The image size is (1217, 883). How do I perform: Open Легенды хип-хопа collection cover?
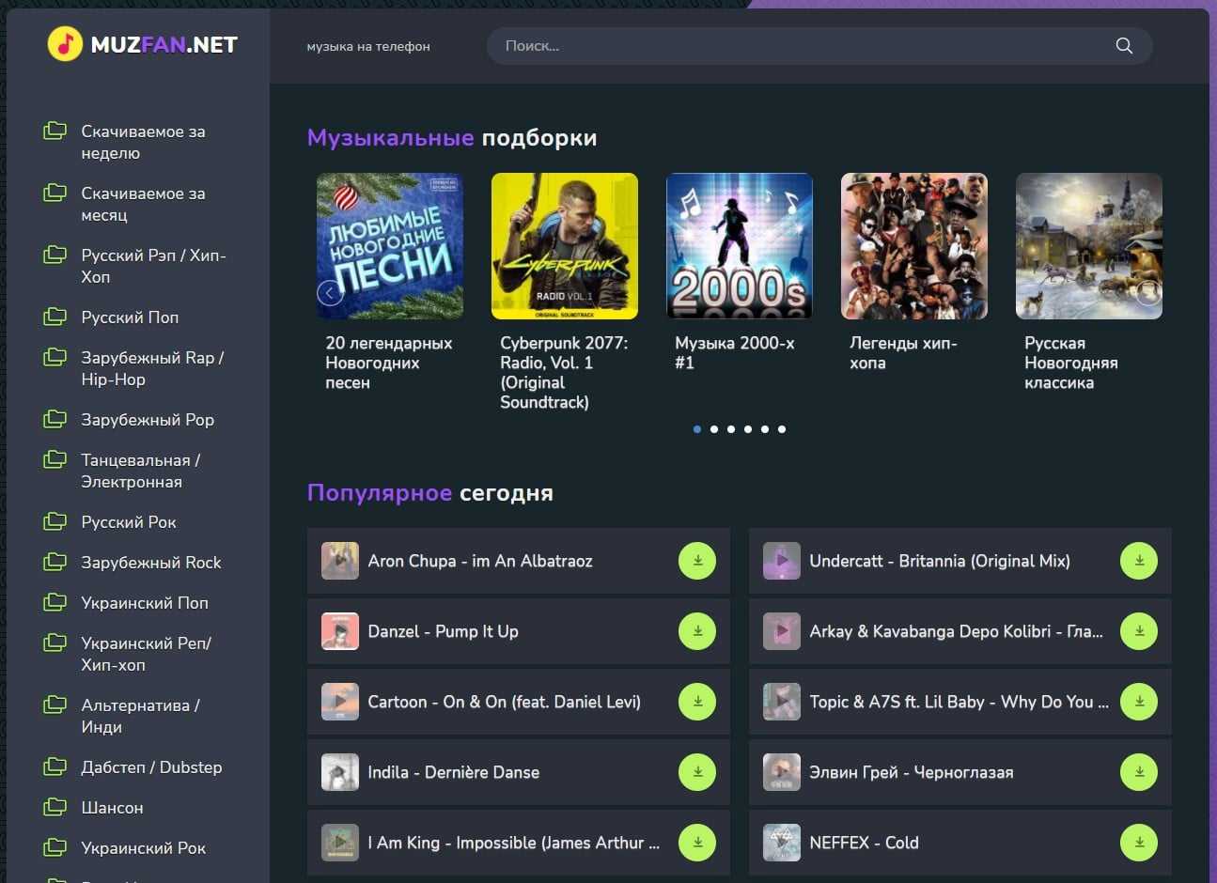click(914, 246)
